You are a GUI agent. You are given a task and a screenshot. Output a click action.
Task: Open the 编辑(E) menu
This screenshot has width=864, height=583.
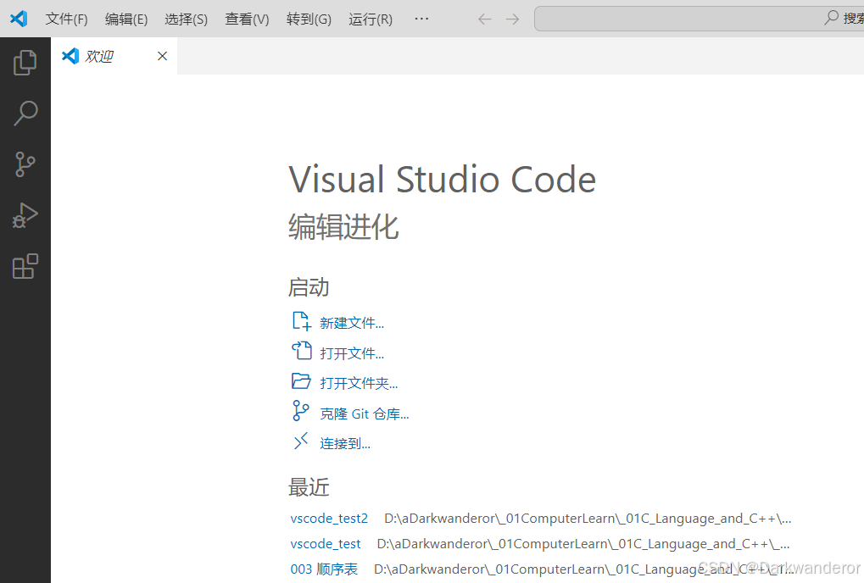(126, 19)
